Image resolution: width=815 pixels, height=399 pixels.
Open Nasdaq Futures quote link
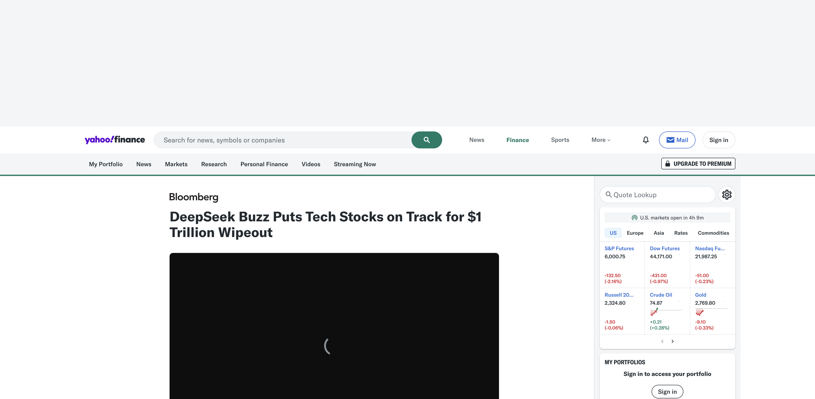tap(710, 248)
